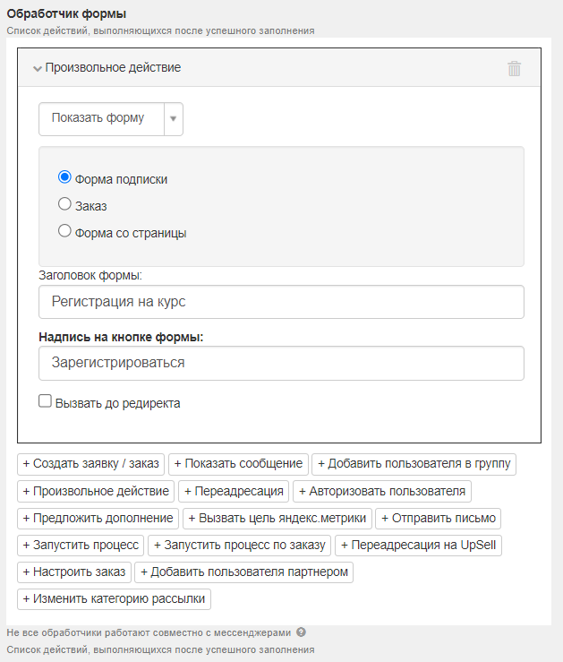Add the Показать сообщение action

pyautogui.click(x=238, y=464)
